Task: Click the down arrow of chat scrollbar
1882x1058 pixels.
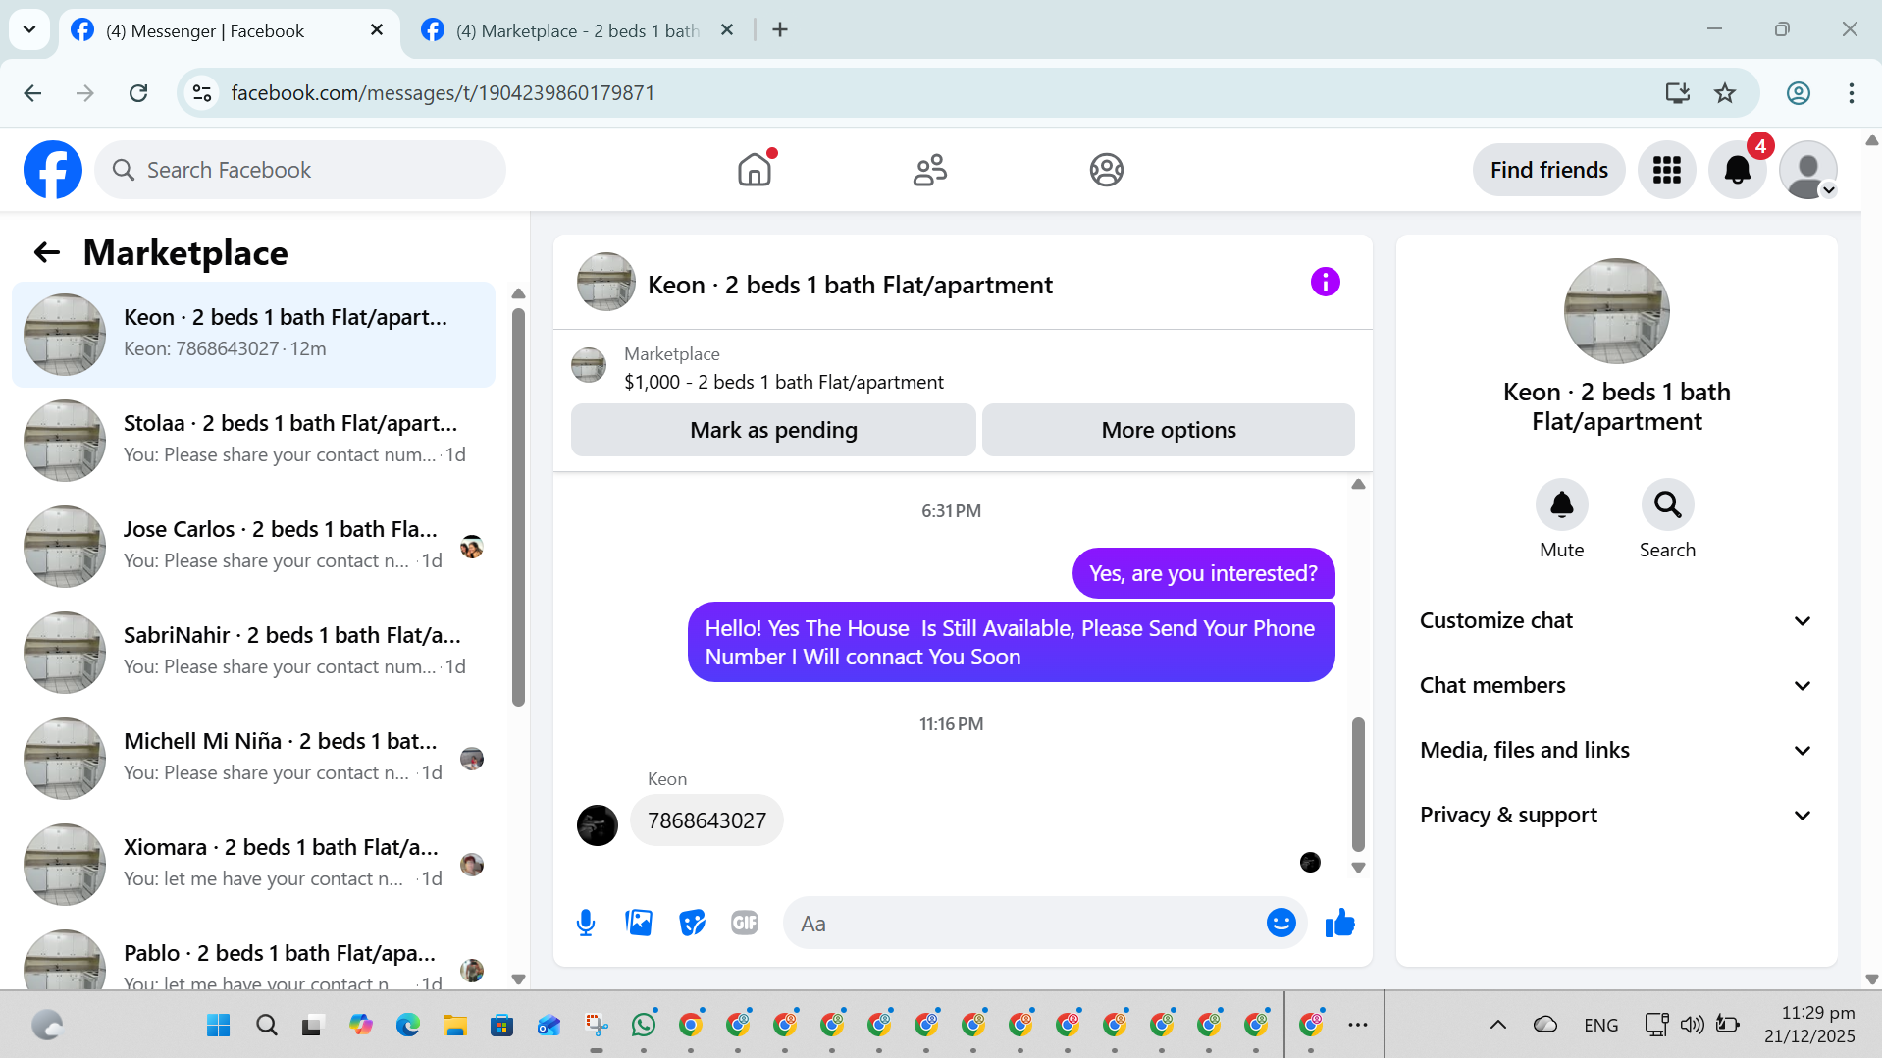Action: tap(1358, 868)
